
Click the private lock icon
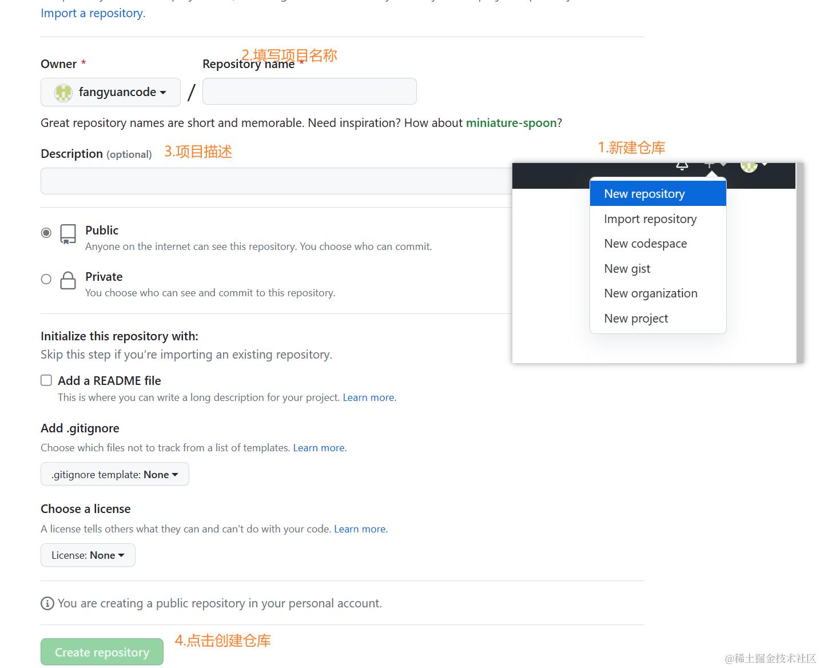[68, 280]
